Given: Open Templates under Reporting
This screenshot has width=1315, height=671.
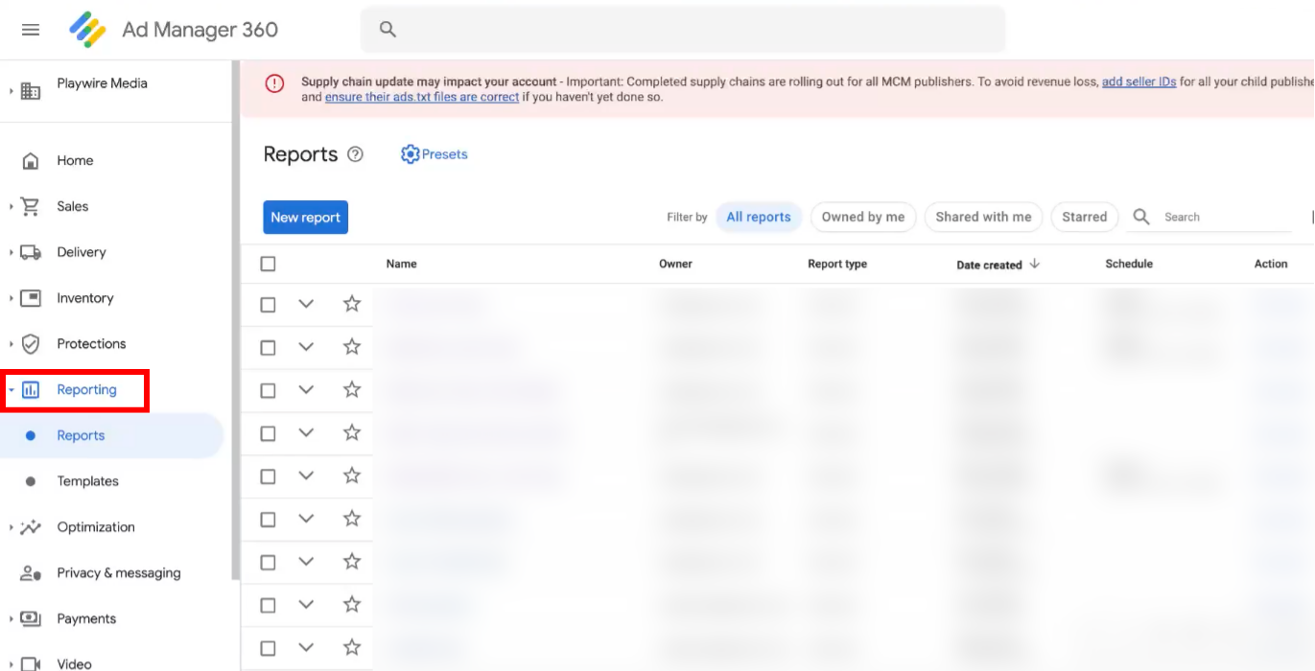Looking at the screenshot, I should coord(87,481).
